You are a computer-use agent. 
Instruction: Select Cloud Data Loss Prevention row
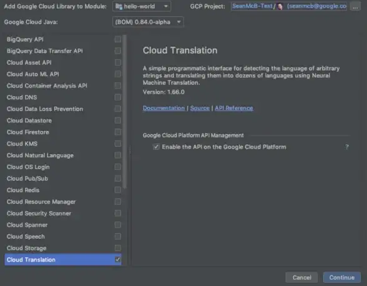coord(63,109)
